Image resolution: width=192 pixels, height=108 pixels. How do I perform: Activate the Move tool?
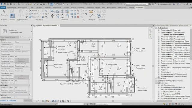tap(52, 16)
